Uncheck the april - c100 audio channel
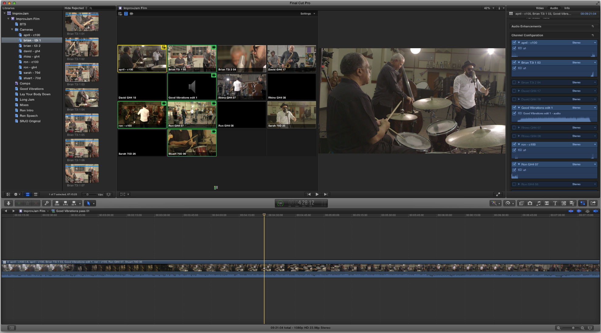Image resolution: width=601 pixels, height=333 pixels. pyautogui.click(x=514, y=43)
